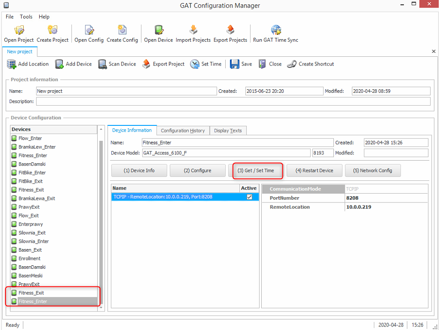
Task: Close the New project tab
Action: point(434,51)
